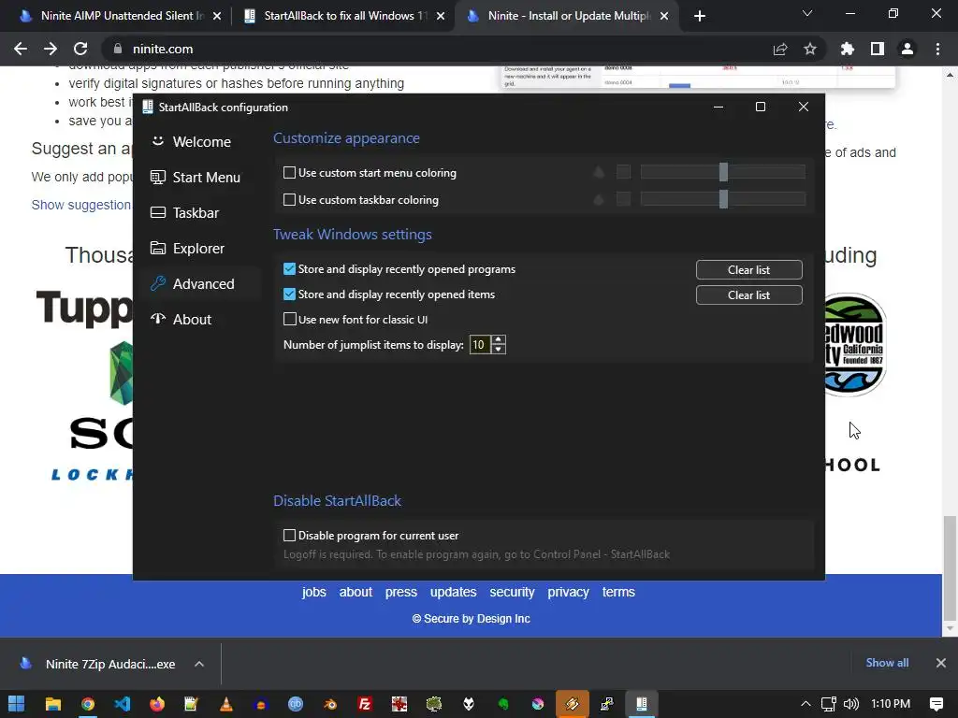The width and height of the screenshot is (958, 718).
Task: Enable custom start menu coloring checkbox
Action: click(290, 173)
